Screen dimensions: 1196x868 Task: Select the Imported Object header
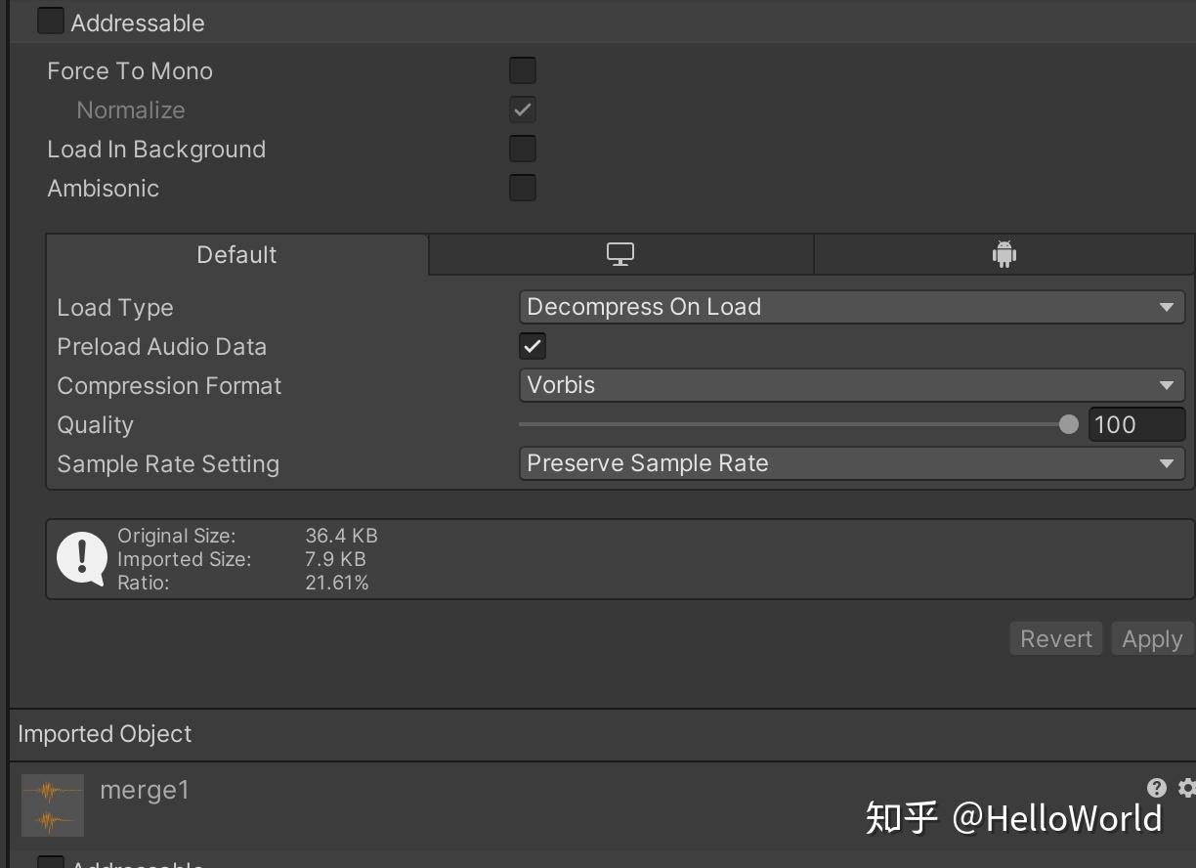click(x=105, y=733)
